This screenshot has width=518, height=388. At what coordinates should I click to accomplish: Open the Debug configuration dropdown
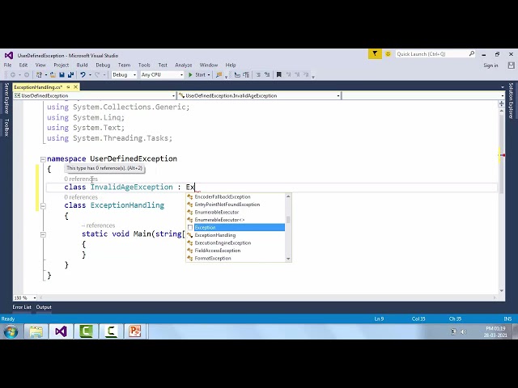[x=124, y=75]
